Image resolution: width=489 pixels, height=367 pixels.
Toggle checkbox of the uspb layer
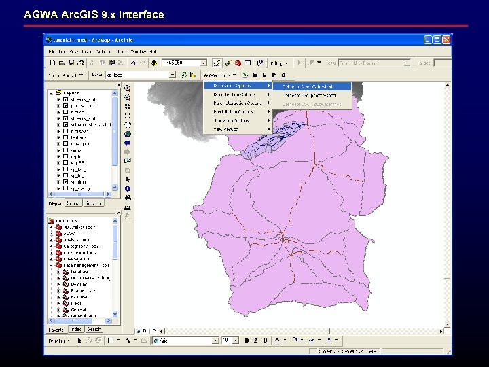click(65, 156)
